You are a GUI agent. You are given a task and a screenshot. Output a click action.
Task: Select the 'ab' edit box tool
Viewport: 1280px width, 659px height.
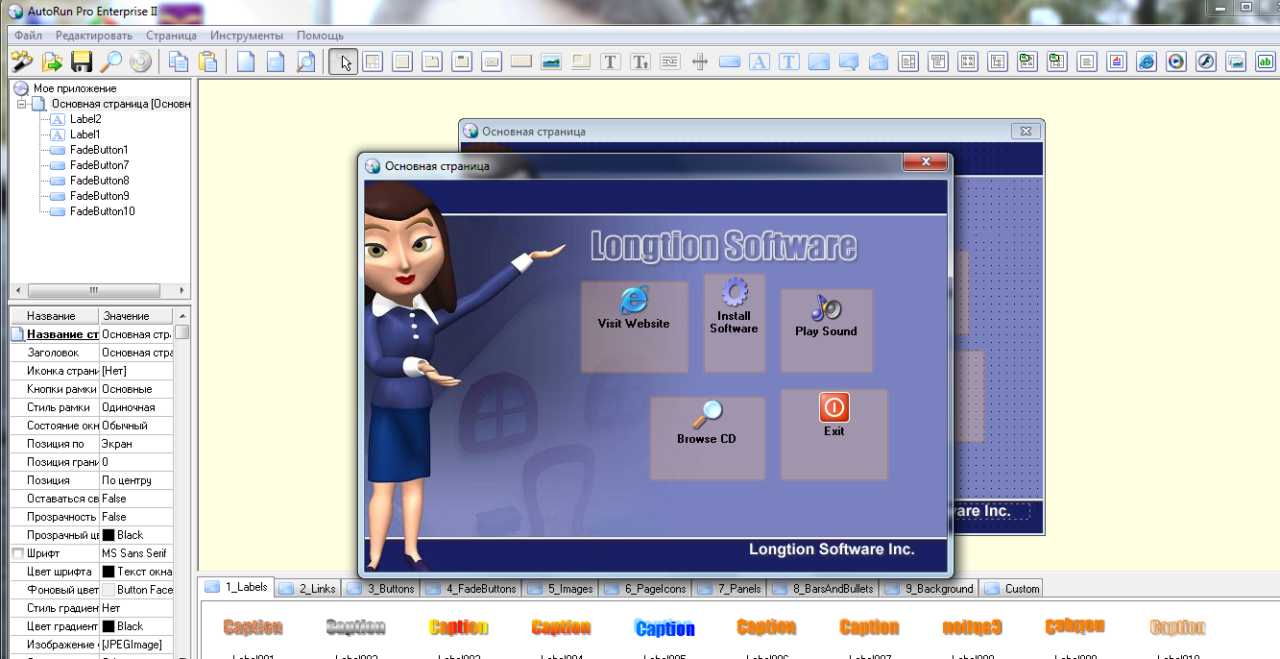tap(1266, 61)
